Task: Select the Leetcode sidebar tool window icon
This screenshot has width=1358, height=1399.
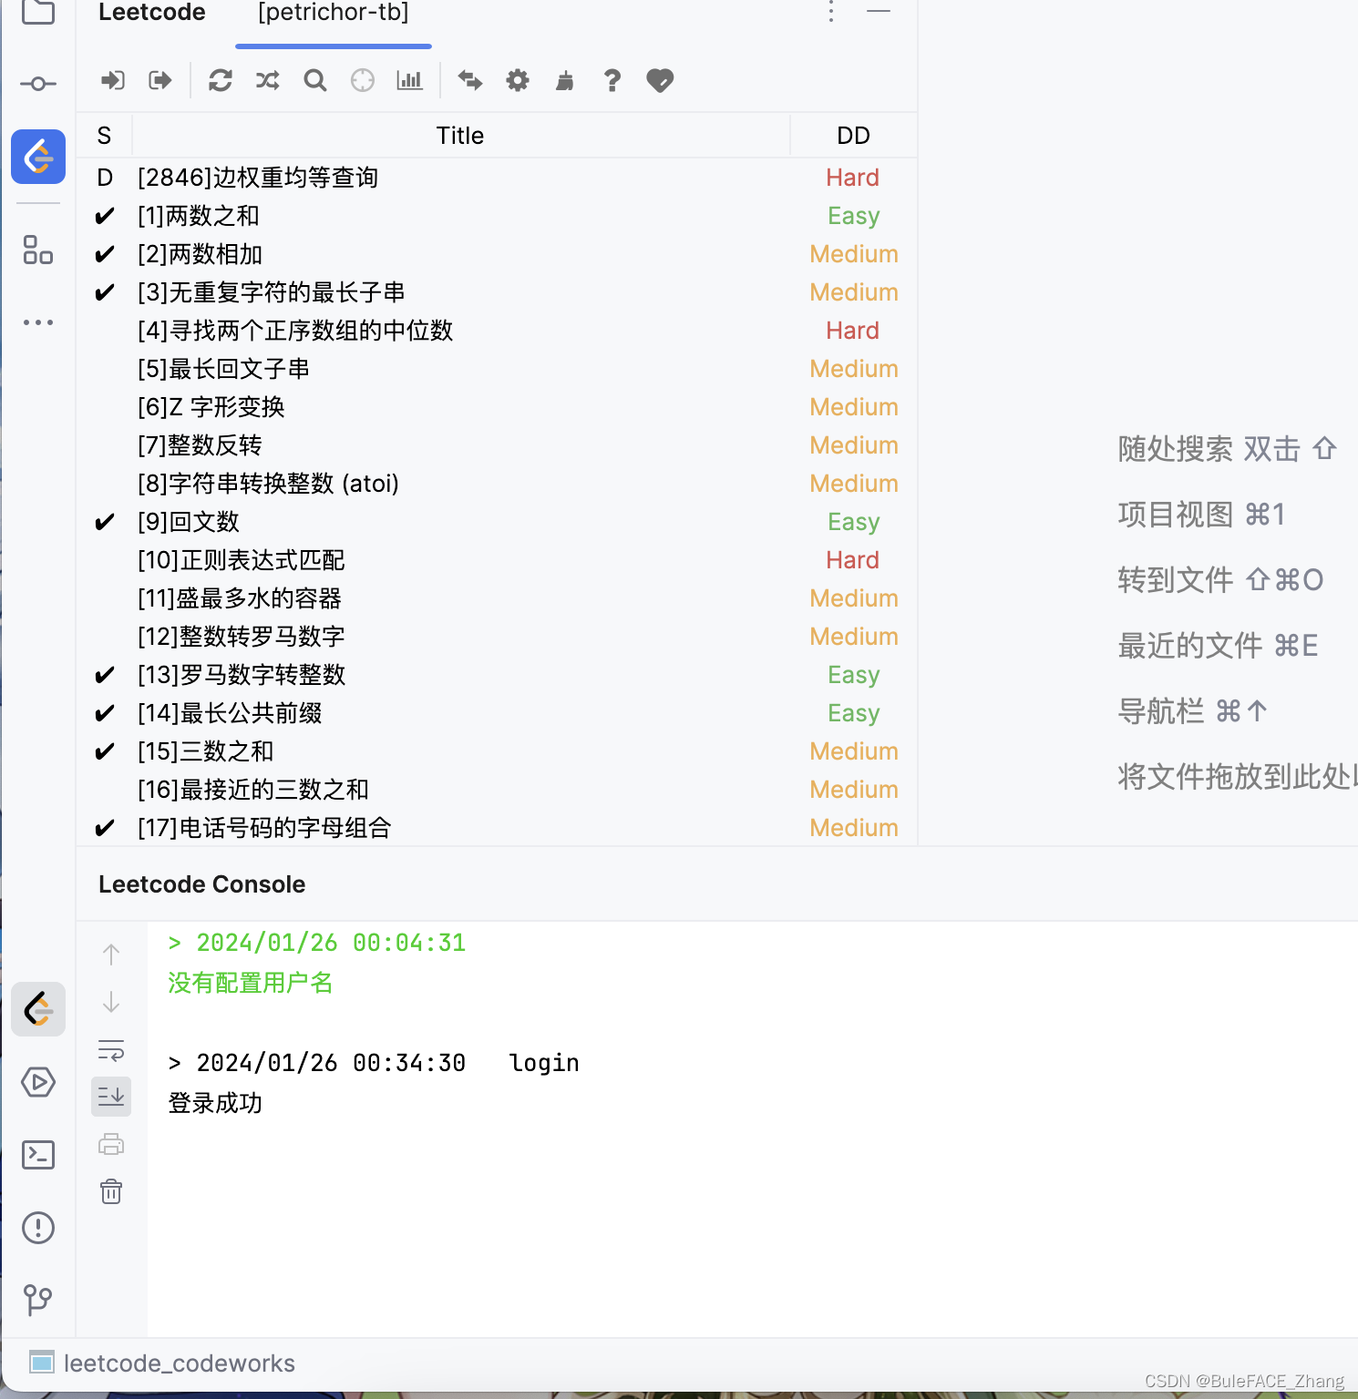Action: (x=38, y=157)
